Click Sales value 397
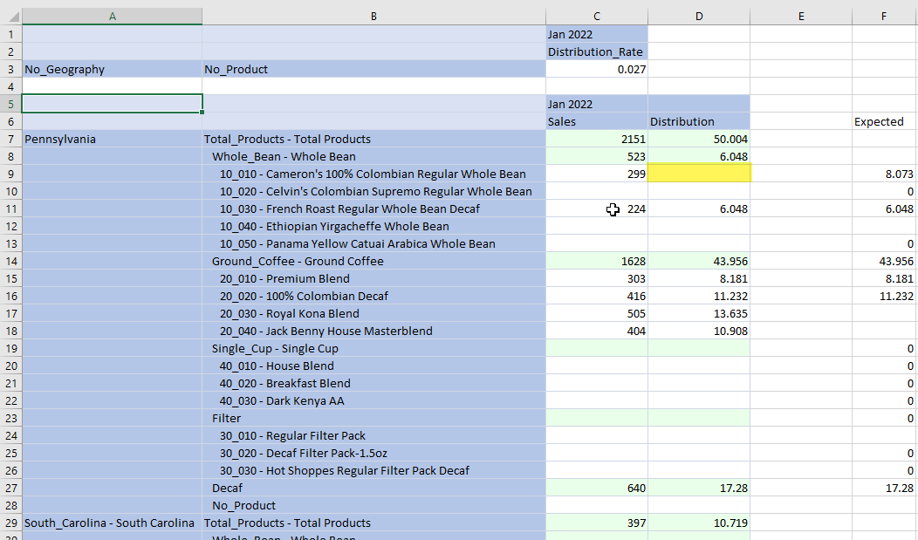 point(597,523)
